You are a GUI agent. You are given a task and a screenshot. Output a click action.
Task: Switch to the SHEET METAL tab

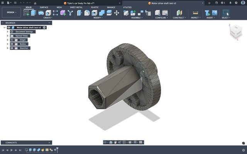(76, 7)
